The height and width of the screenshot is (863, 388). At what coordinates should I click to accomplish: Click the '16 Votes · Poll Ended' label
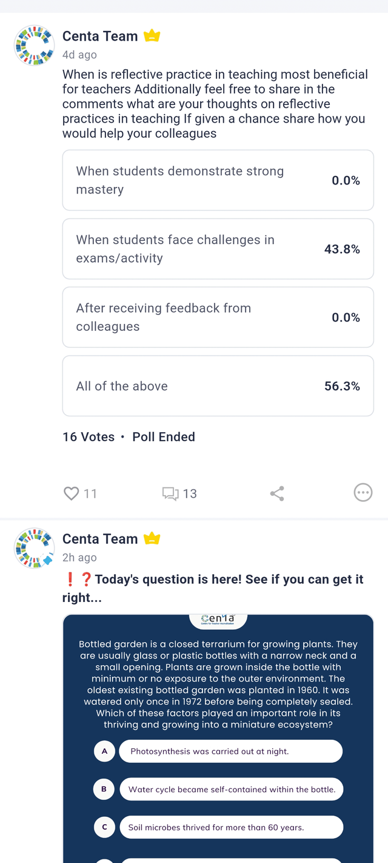click(x=128, y=436)
